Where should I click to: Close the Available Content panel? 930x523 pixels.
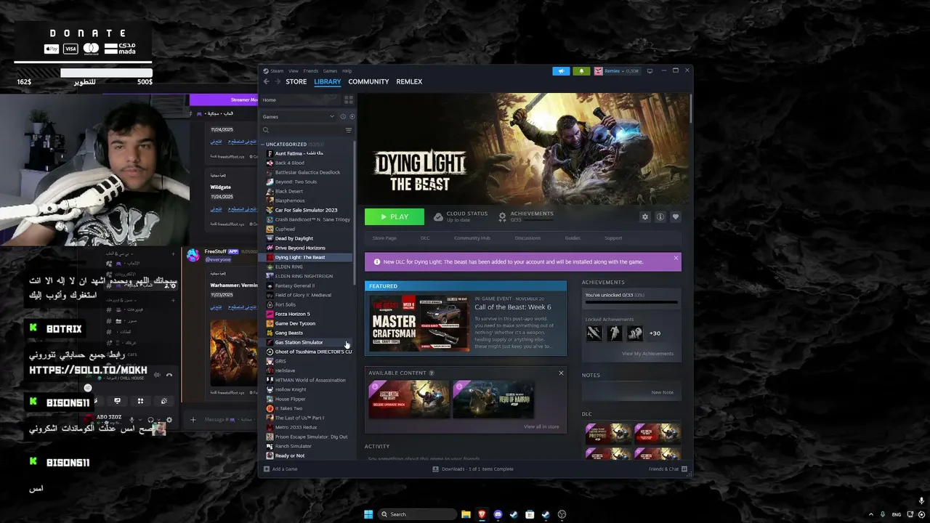click(561, 373)
